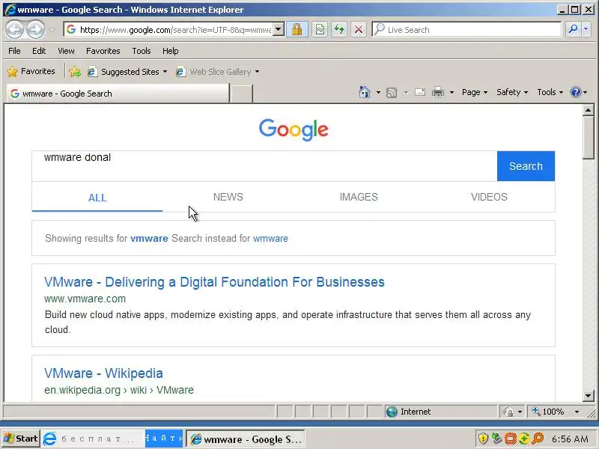Click the 100% zoom level button
The height and width of the screenshot is (449, 599).
tap(549, 412)
